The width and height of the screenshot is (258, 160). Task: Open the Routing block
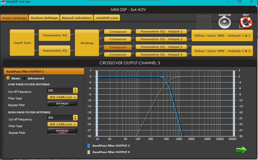click(x=87, y=43)
